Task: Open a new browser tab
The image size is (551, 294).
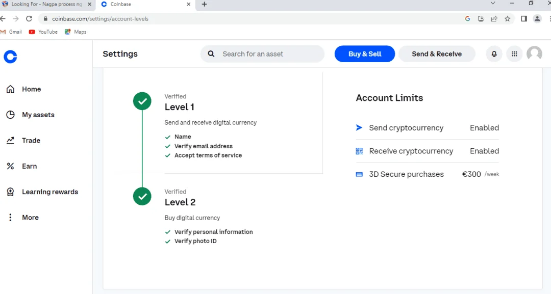Action: click(x=205, y=4)
